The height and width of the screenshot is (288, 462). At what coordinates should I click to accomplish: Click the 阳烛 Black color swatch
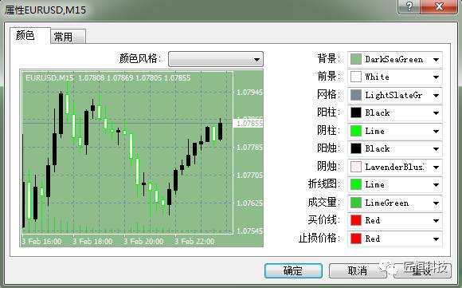pos(355,148)
